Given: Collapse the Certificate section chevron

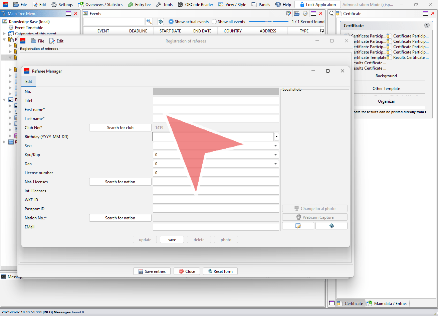Looking at the screenshot, I should pyautogui.click(x=427, y=25).
